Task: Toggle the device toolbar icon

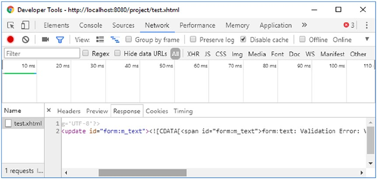Action: [x=25, y=25]
